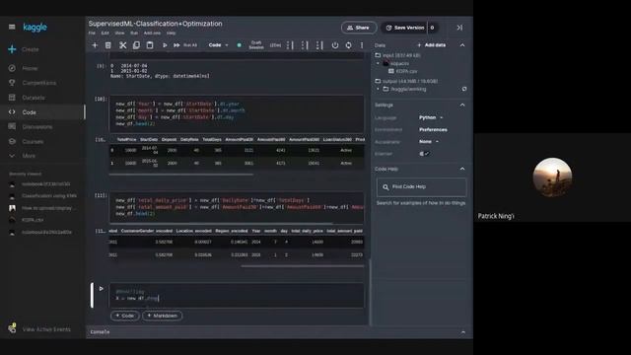Click the session power icon
631x355 pixels.
[335, 45]
